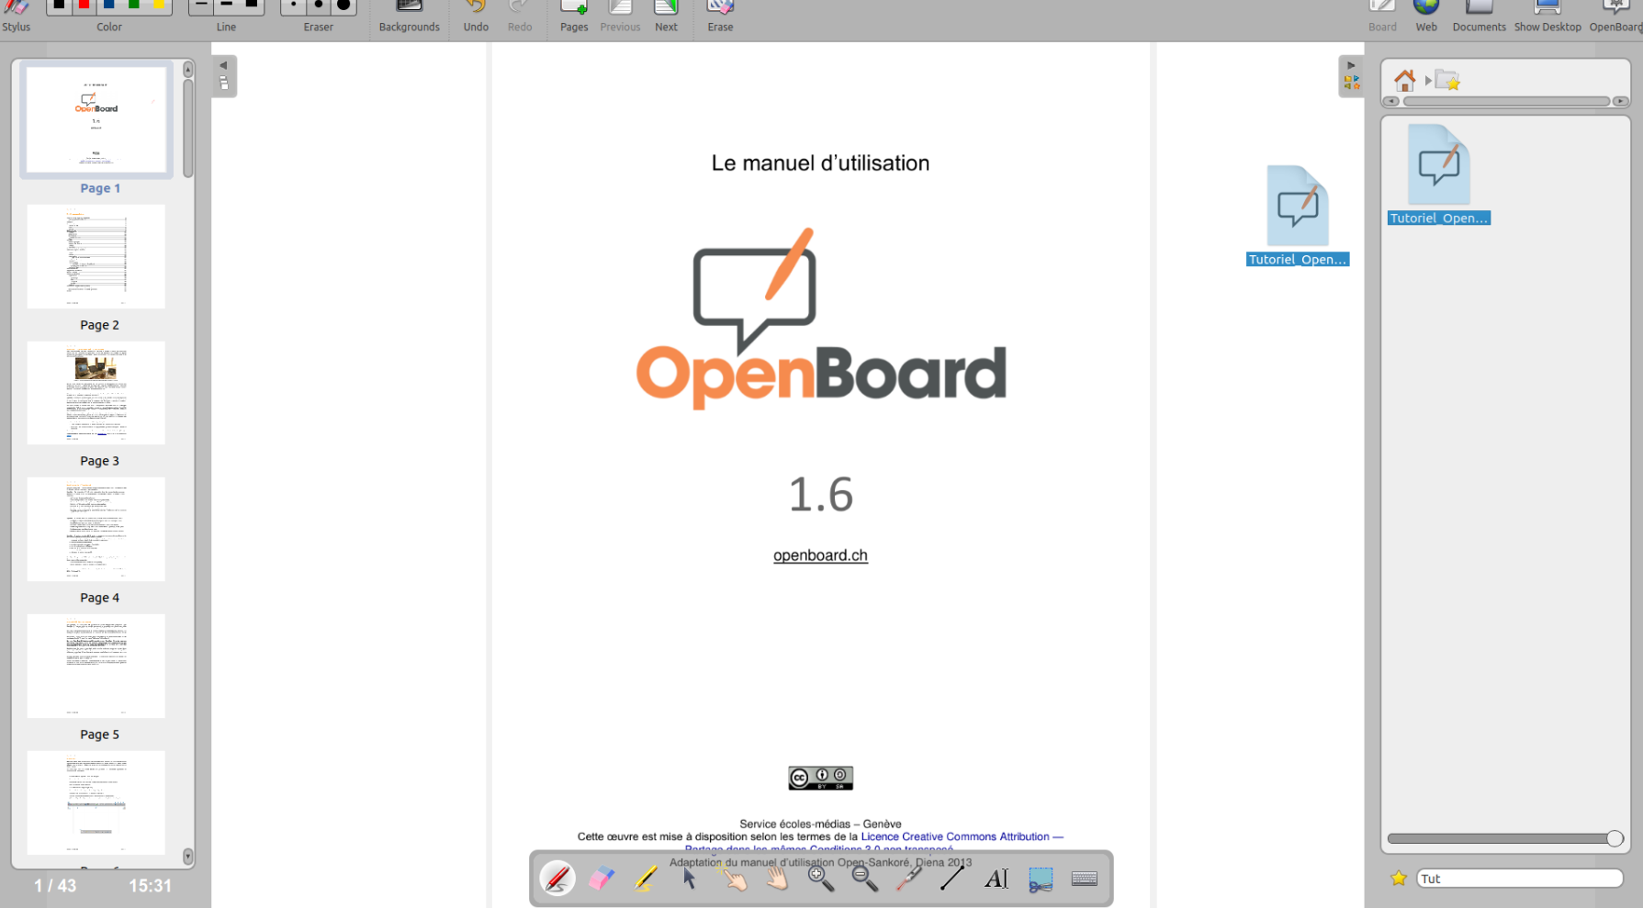
Task: Open Page 5 thumbnail
Action: pyautogui.click(x=96, y=666)
